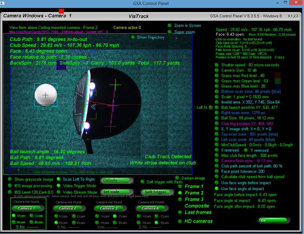Click the Defaults button
304x234 pixels.
coord(117,181)
